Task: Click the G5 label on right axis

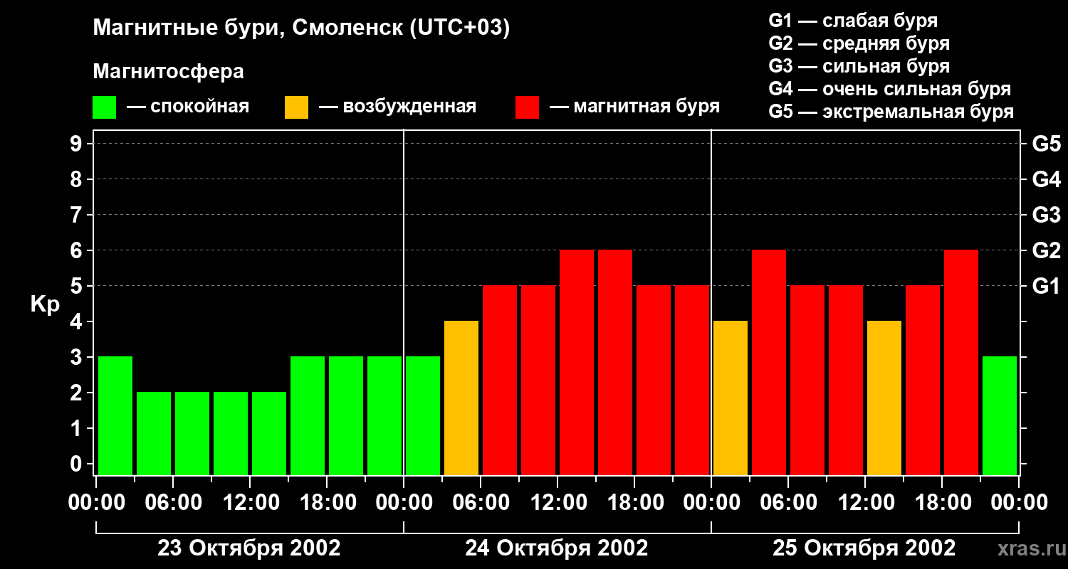Action: coord(1046,144)
